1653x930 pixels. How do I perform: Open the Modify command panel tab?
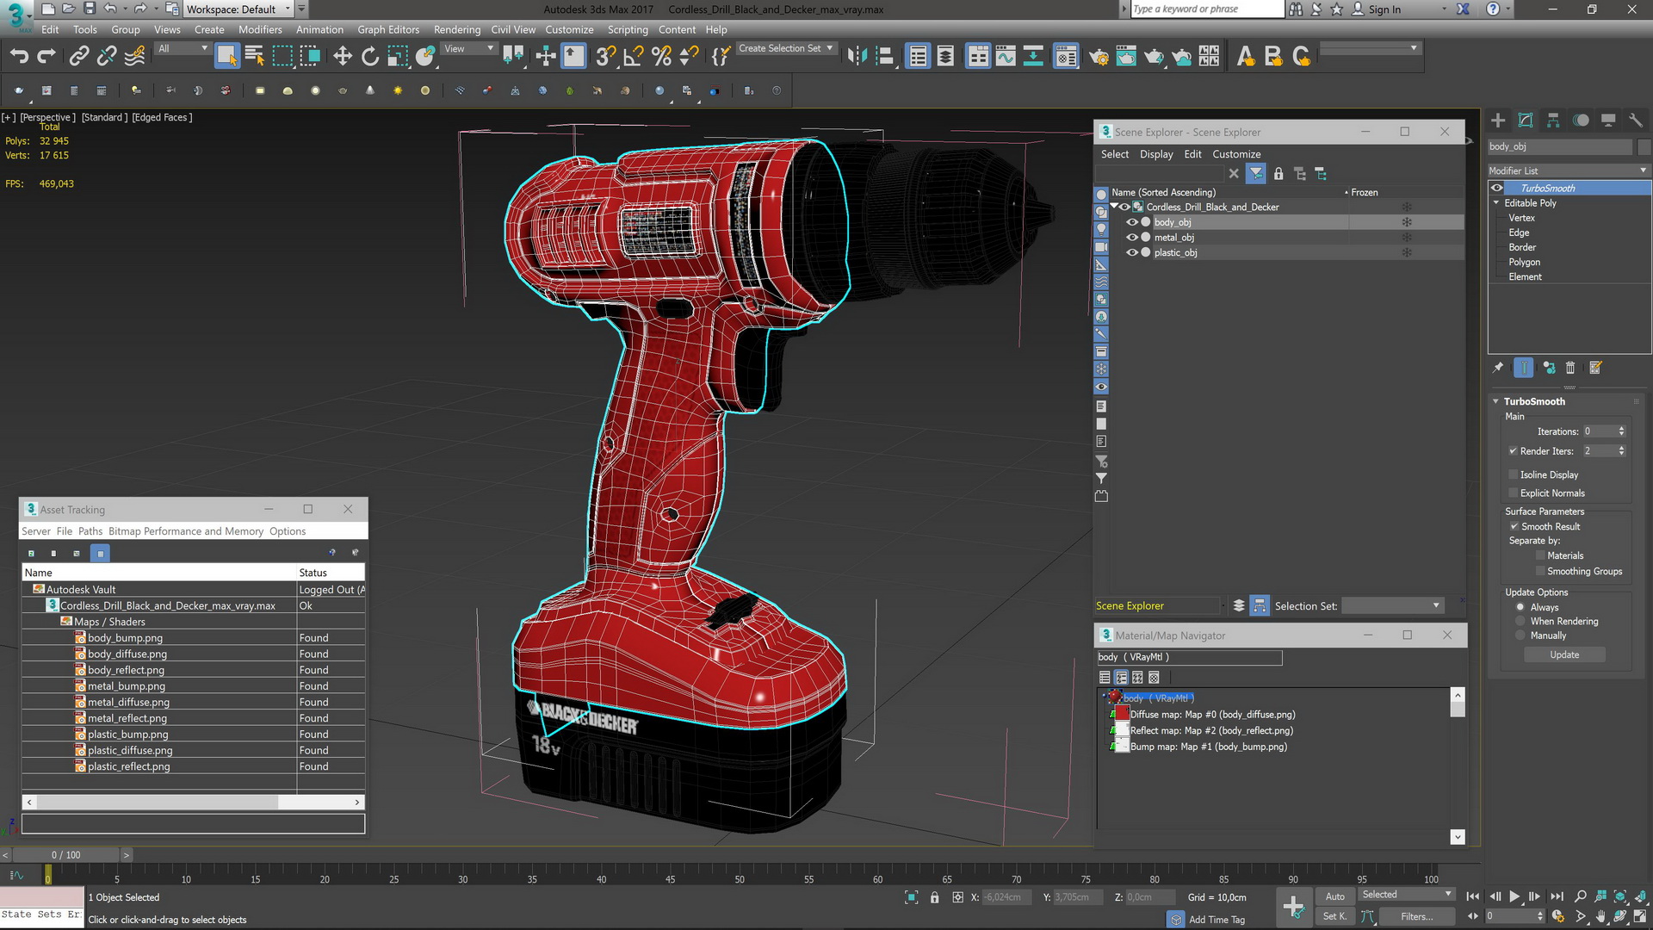click(1526, 121)
